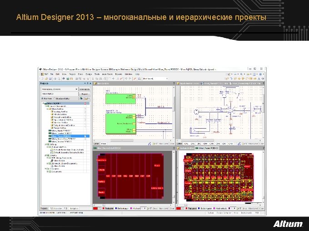Select the Structure Editor radio button
This screenshot has width=309, height=231.
[x=54, y=99]
